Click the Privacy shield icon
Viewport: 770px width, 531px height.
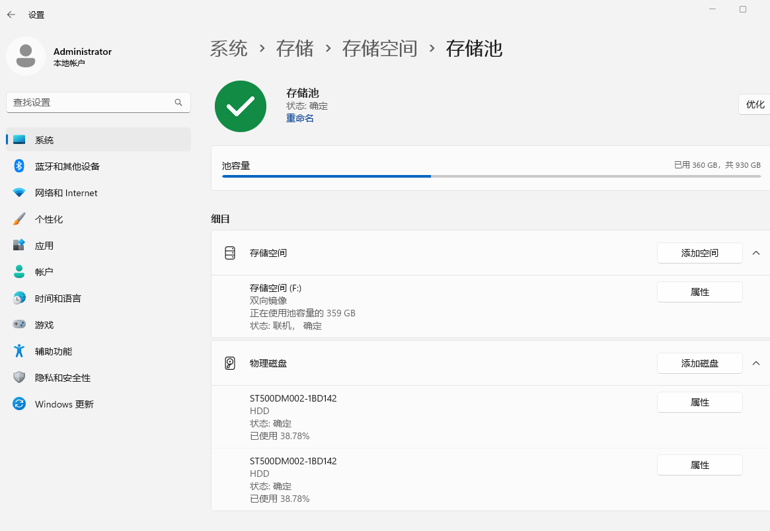click(x=19, y=377)
